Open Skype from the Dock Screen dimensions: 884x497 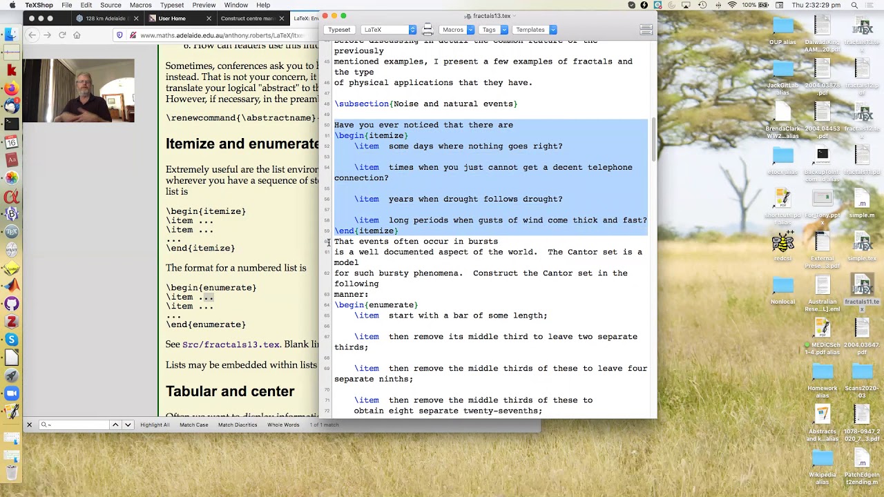click(11, 340)
